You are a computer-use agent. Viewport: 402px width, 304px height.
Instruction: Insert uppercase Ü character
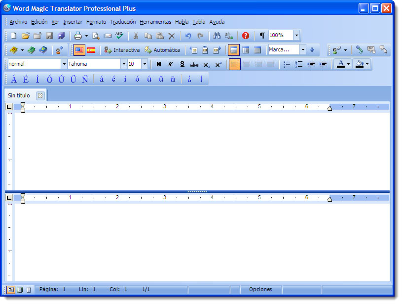[73, 79]
